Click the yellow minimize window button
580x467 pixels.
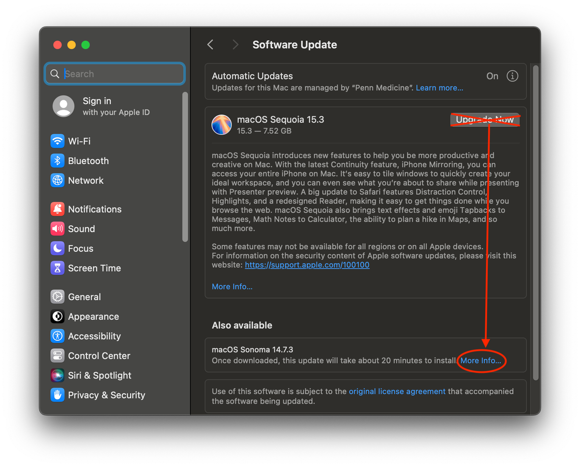click(x=71, y=45)
